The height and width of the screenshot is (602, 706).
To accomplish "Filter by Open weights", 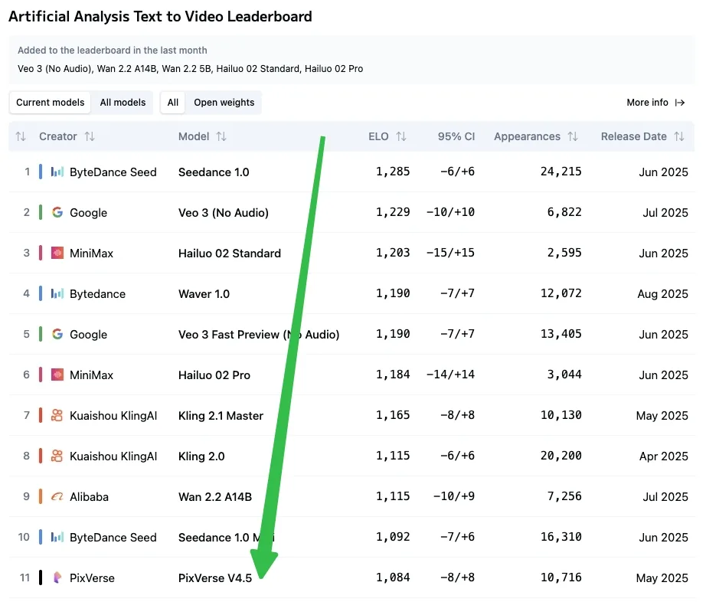I will tap(224, 103).
